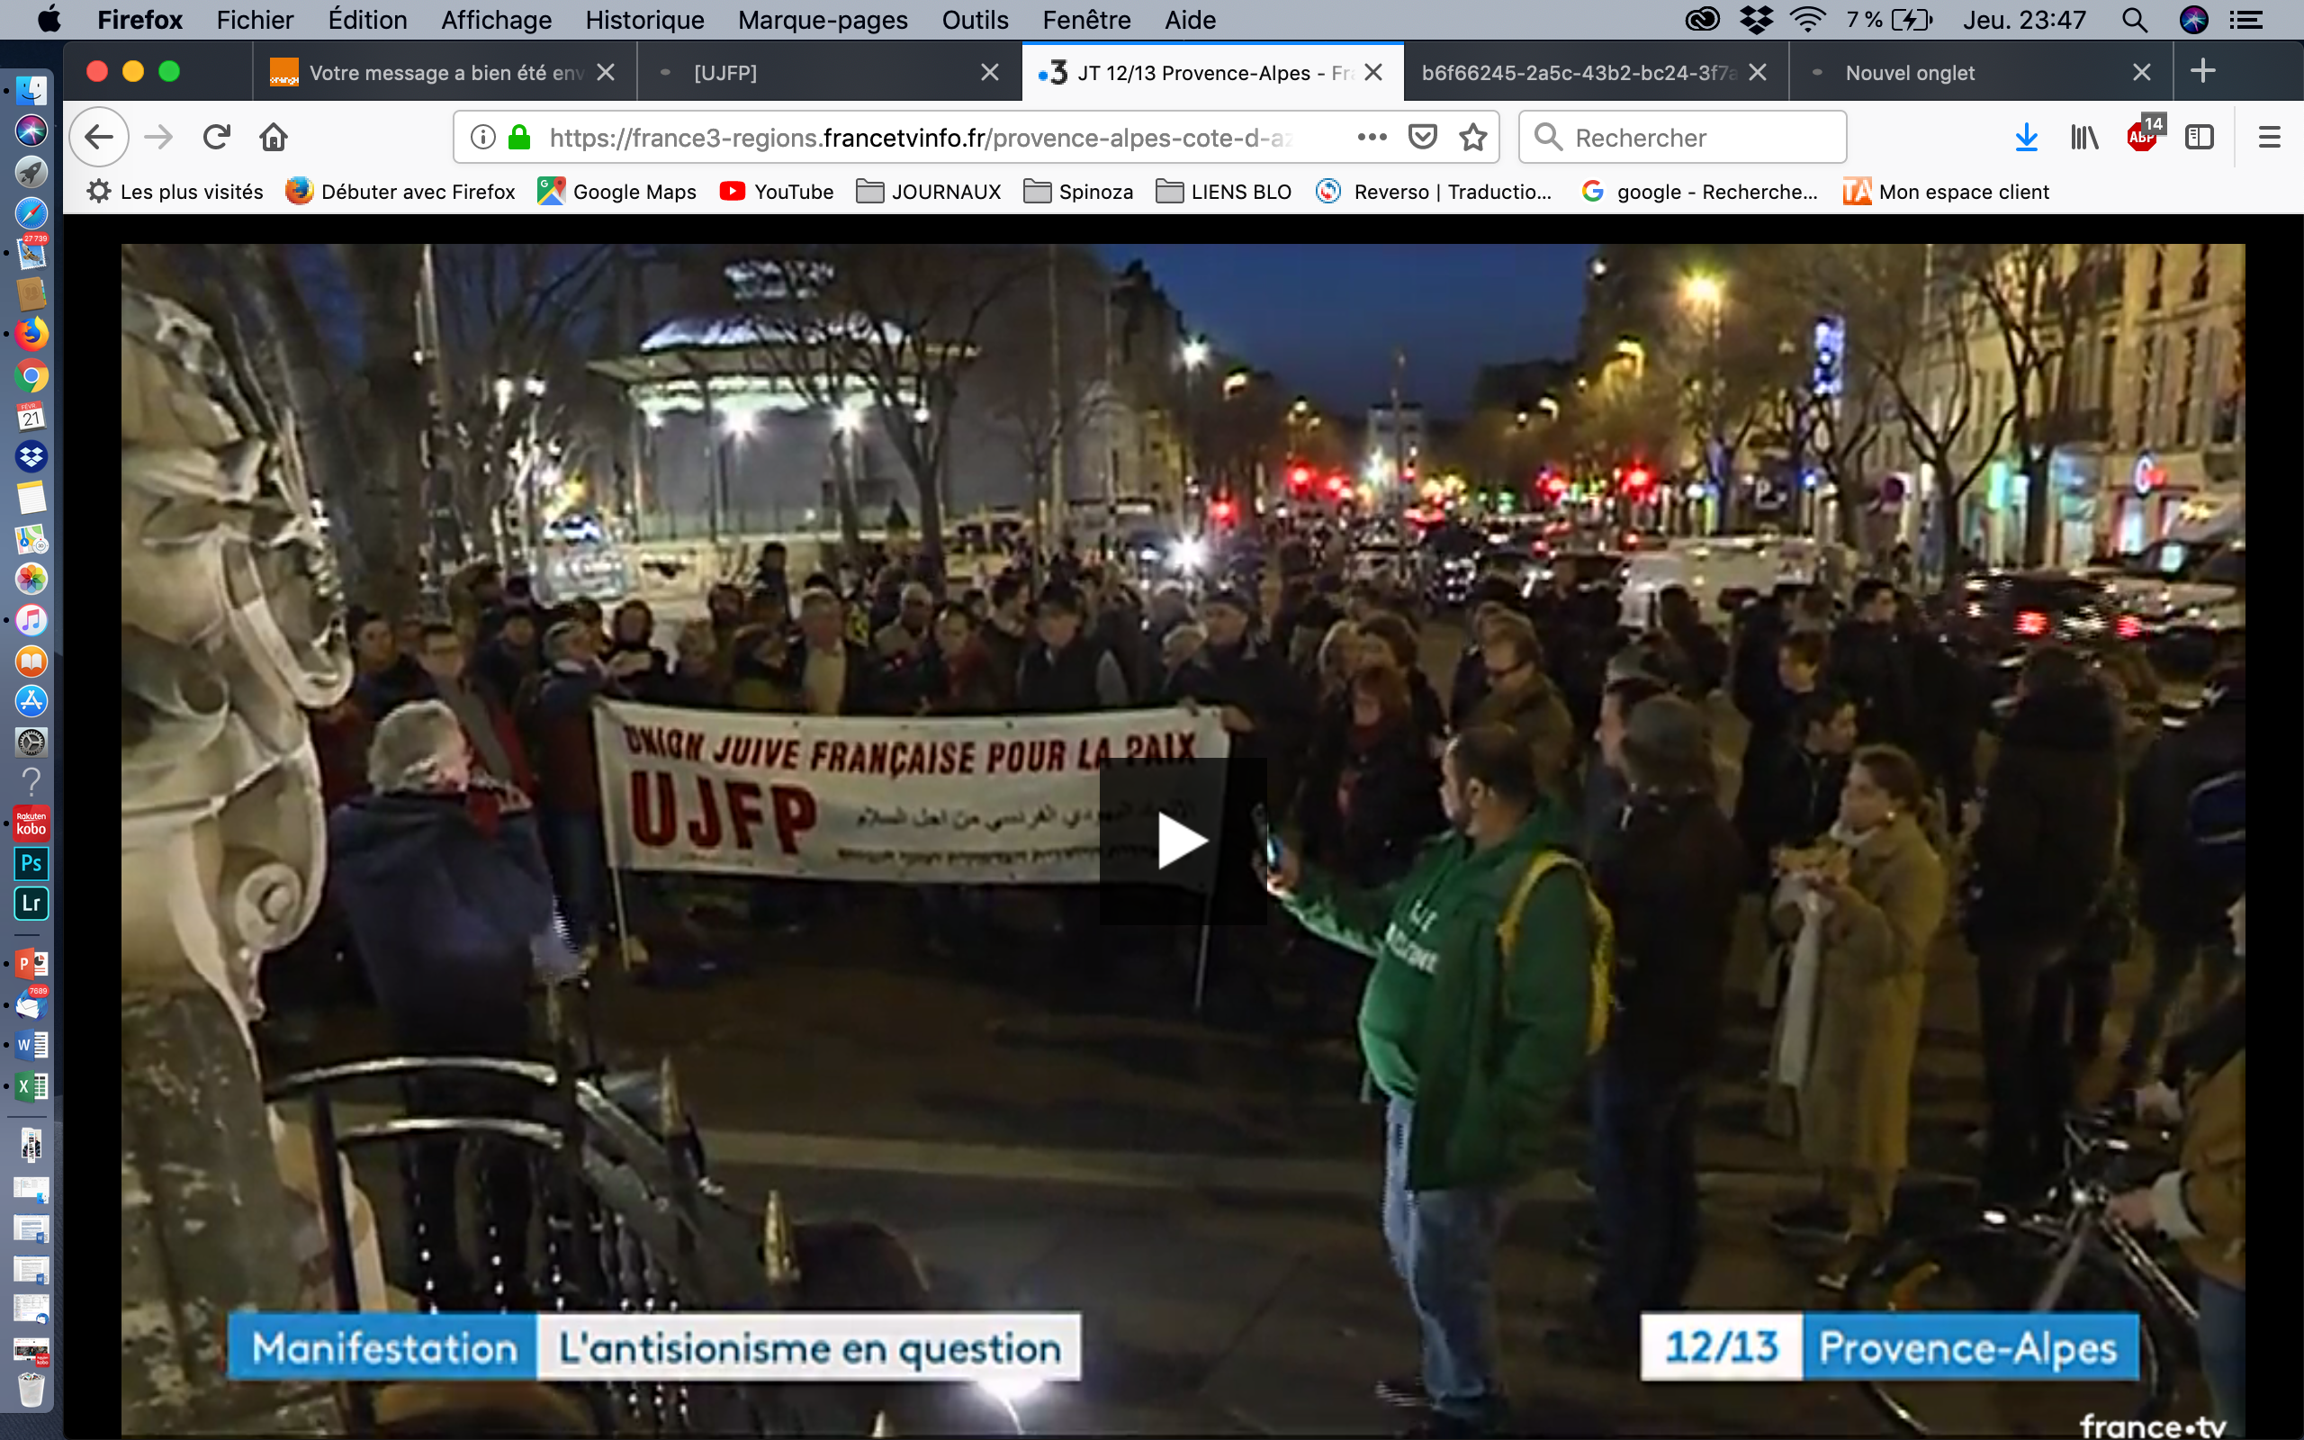Open the YouTube bookmark

(x=777, y=192)
